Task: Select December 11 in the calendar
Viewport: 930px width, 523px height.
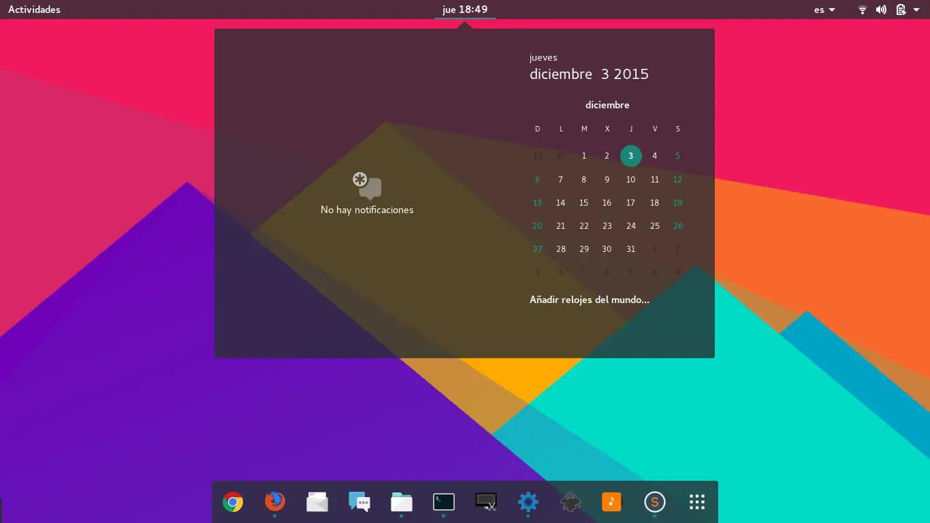Action: [x=654, y=180]
